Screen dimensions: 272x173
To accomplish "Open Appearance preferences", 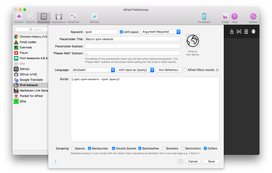I will (x=59, y=18).
